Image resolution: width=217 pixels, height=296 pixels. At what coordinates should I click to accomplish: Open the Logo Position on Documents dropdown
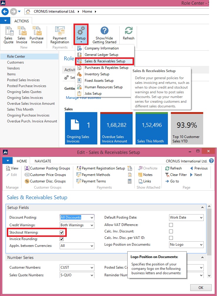tap(201, 245)
